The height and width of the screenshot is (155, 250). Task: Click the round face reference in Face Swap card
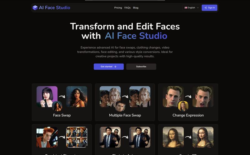(57, 106)
